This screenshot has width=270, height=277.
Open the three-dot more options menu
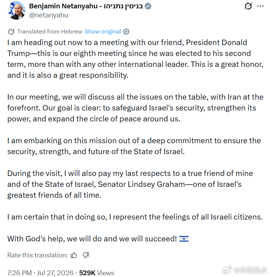[261, 6]
